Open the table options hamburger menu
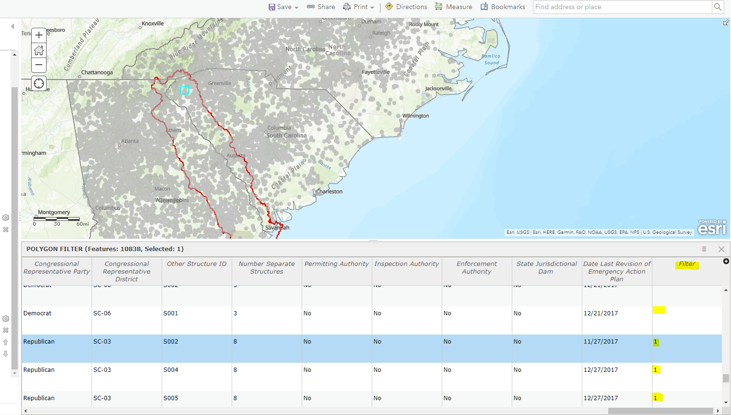Viewport: 731px width, 415px height. tap(704, 249)
